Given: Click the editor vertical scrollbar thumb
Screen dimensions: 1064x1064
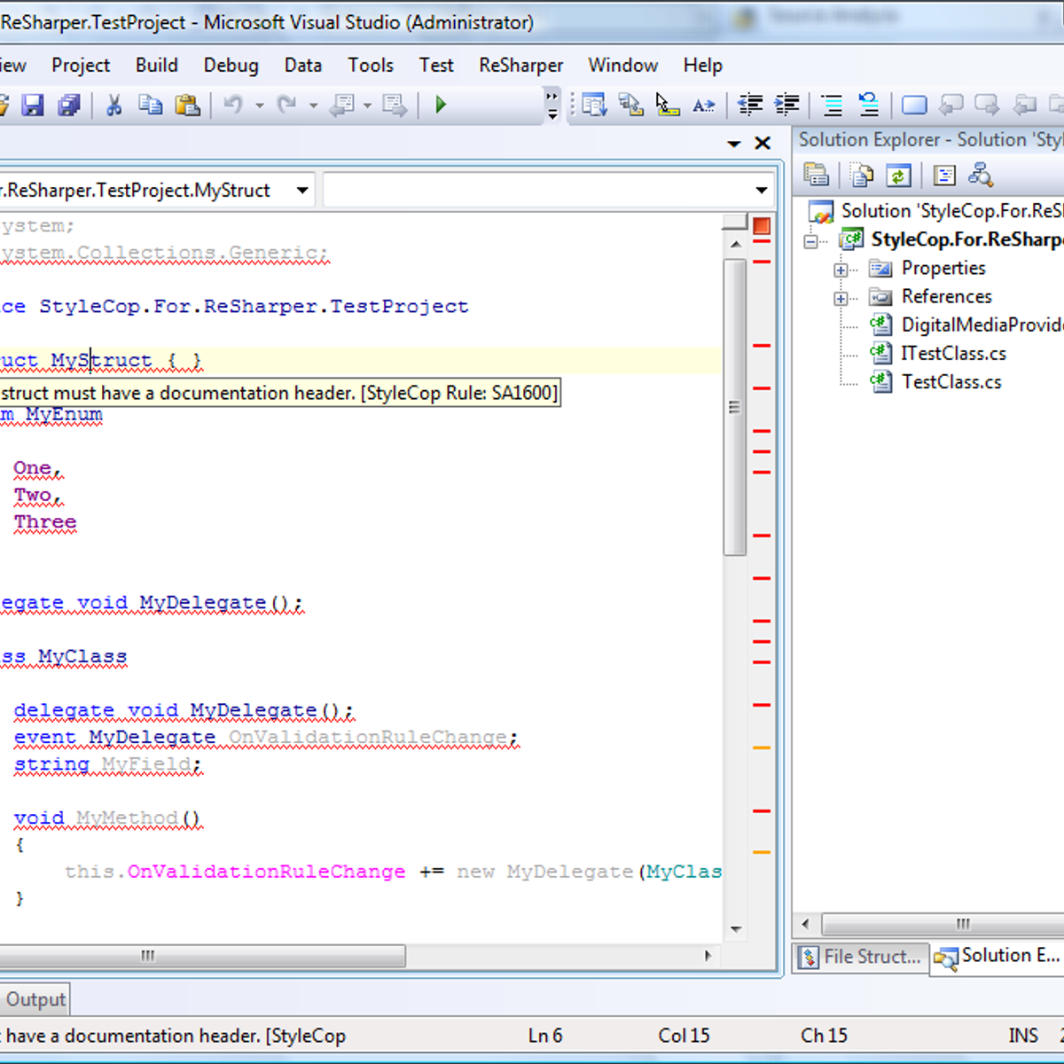Looking at the screenshot, I should pyautogui.click(x=734, y=407).
